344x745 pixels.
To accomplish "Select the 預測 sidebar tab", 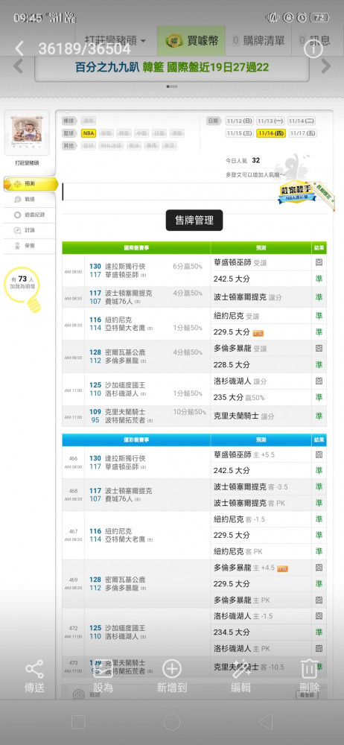I will pyautogui.click(x=30, y=184).
